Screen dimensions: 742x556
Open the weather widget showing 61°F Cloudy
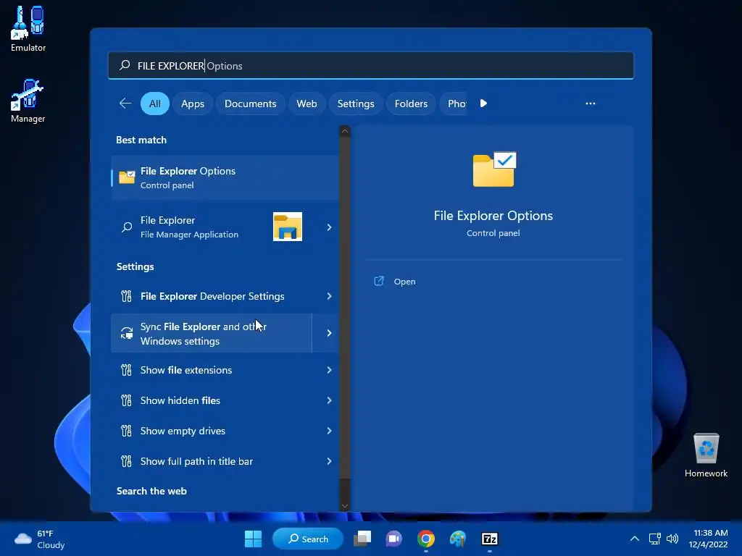click(x=40, y=539)
